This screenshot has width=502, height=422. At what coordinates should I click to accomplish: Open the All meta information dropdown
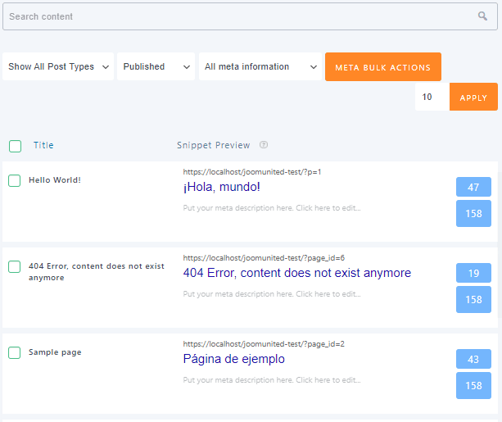(260, 67)
